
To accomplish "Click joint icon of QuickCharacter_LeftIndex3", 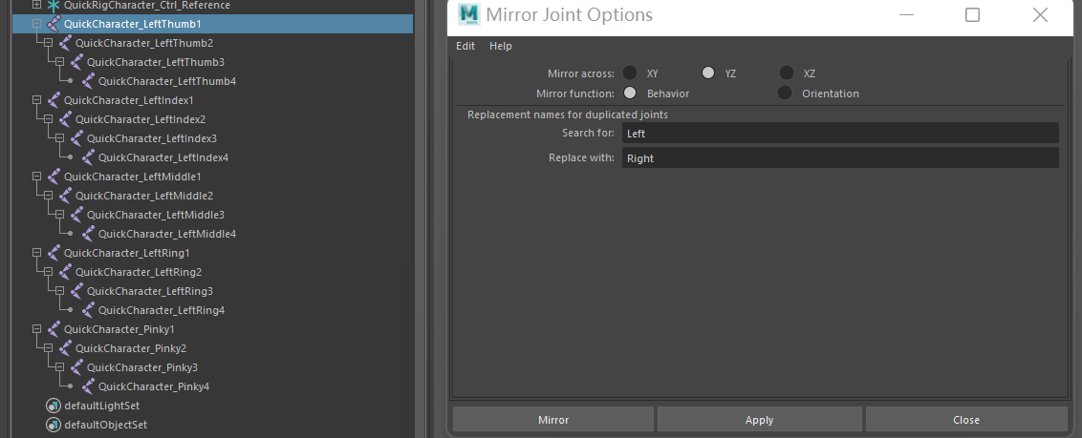I will click(76, 138).
